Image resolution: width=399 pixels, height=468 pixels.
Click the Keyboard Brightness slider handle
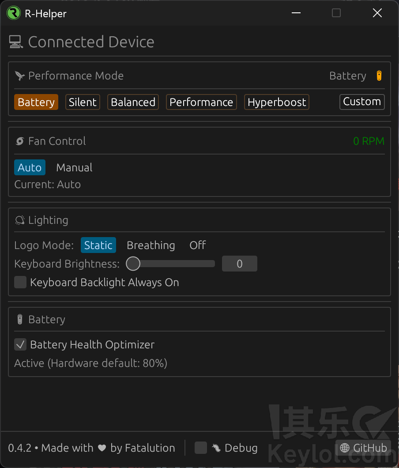coord(133,264)
